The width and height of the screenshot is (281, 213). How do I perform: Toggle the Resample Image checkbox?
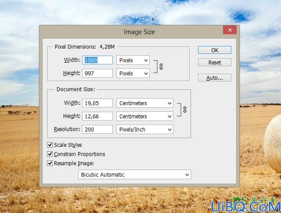(50, 163)
